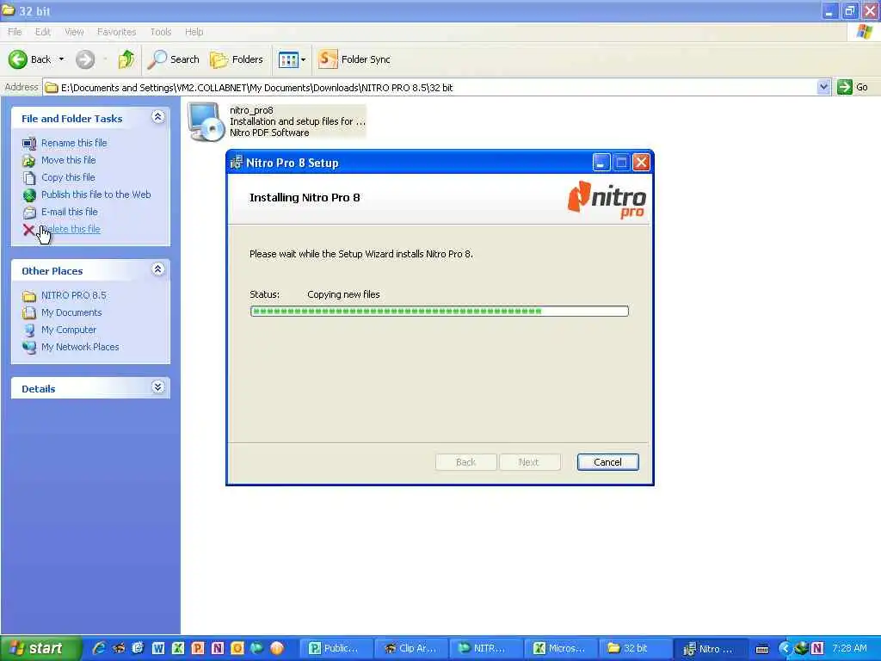Open the Help menu
881x661 pixels.
click(x=194, y=32)
